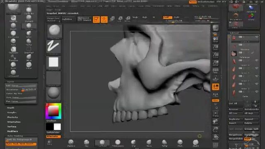
Task: Select the SelectRect brush in the palette
Action: click(29, 50)
